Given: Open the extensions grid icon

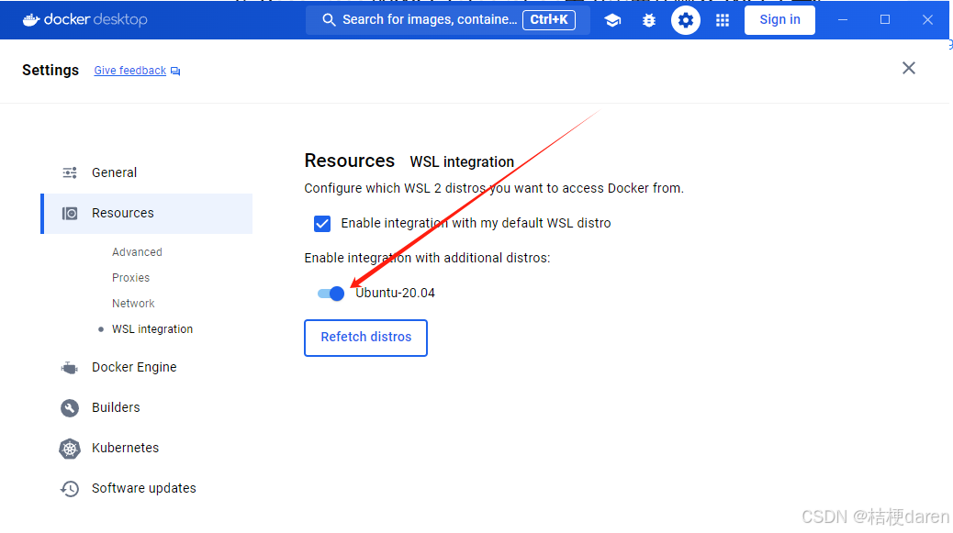Looking at the screenshot, I should pyautogui.click(x=722, y=20).
